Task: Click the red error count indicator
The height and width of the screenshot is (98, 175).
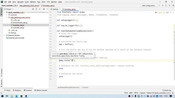Action: click(x=156, y=13)
